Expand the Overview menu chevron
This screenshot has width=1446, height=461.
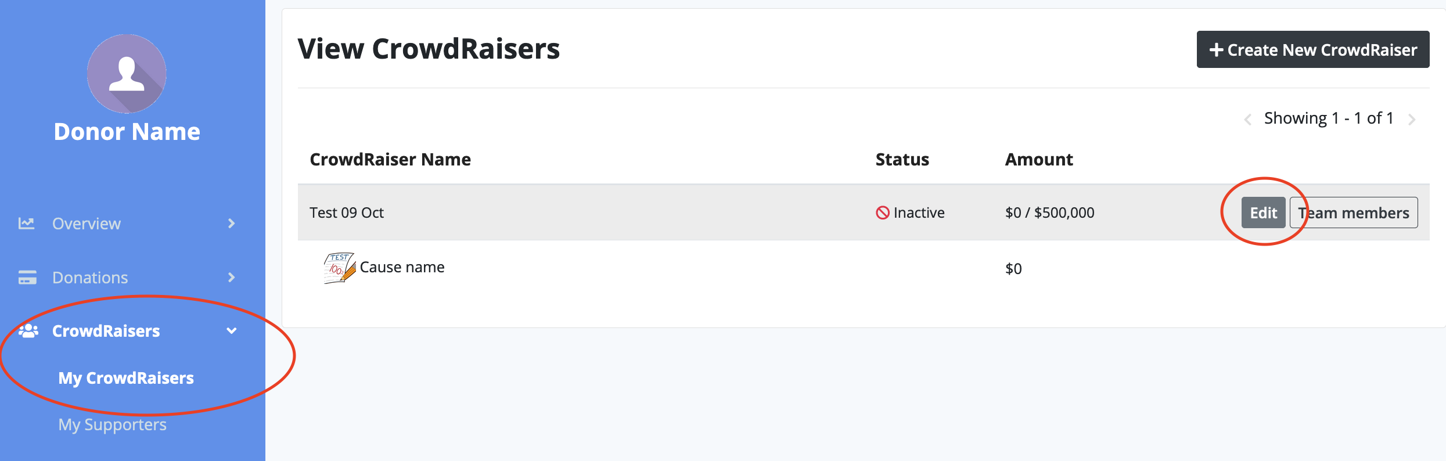coord(232,224)
